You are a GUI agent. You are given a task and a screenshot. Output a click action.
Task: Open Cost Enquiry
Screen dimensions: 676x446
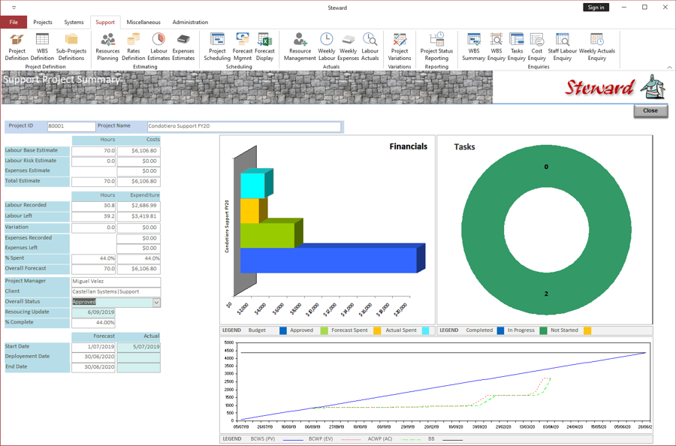537,47
